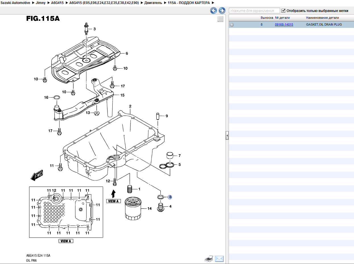Expand the row for part 09168-14015

click(x=232, y=25)
